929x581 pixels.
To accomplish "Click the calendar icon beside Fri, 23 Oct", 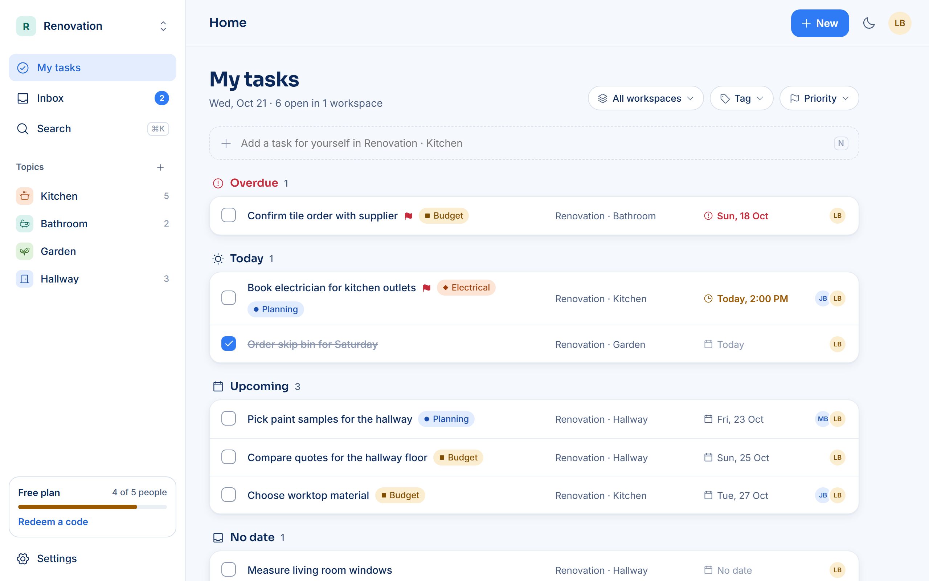I will [708, 419].
